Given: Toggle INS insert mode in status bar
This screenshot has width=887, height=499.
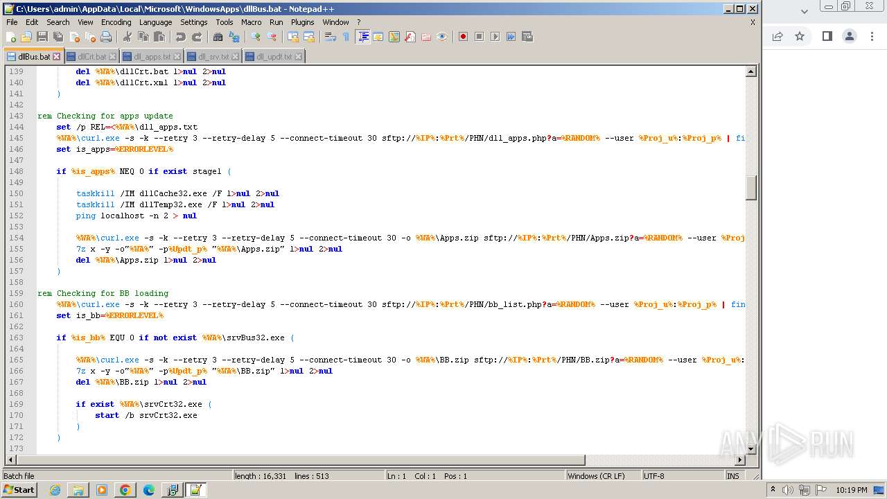Looking at the screenshot, I should (x=732, y=476).
